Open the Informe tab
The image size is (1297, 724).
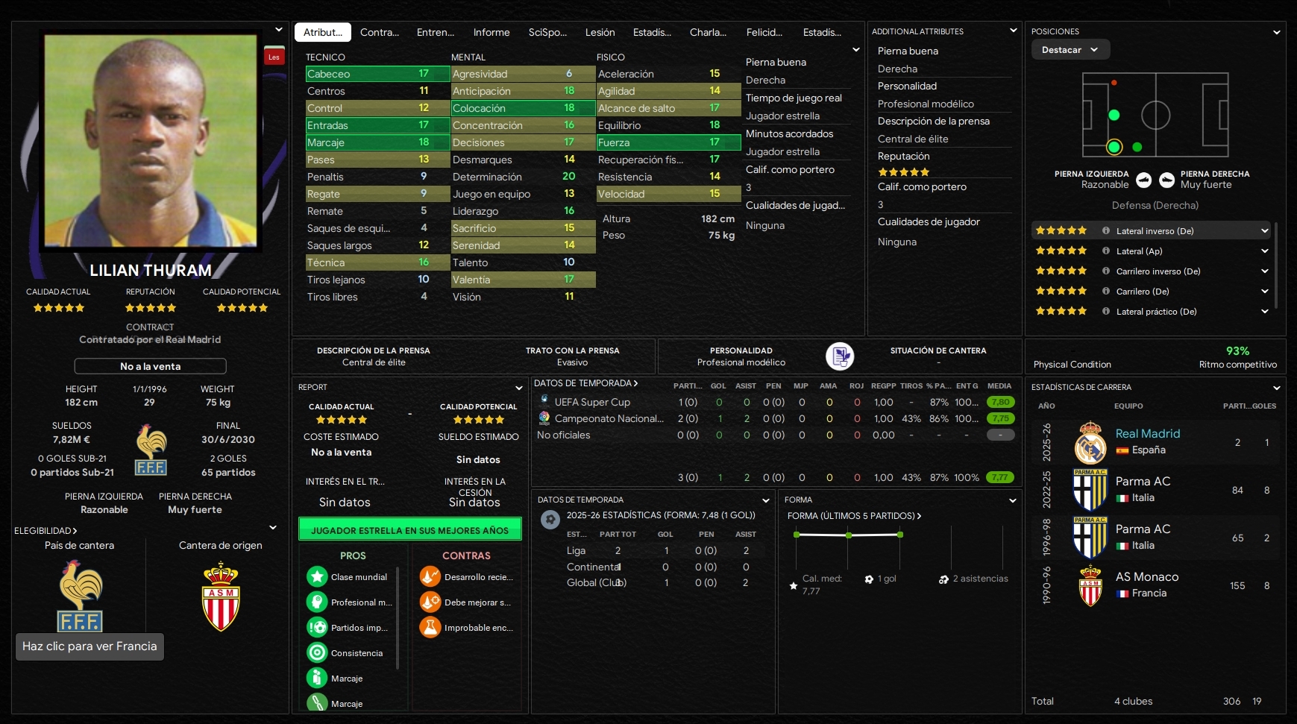492,32
